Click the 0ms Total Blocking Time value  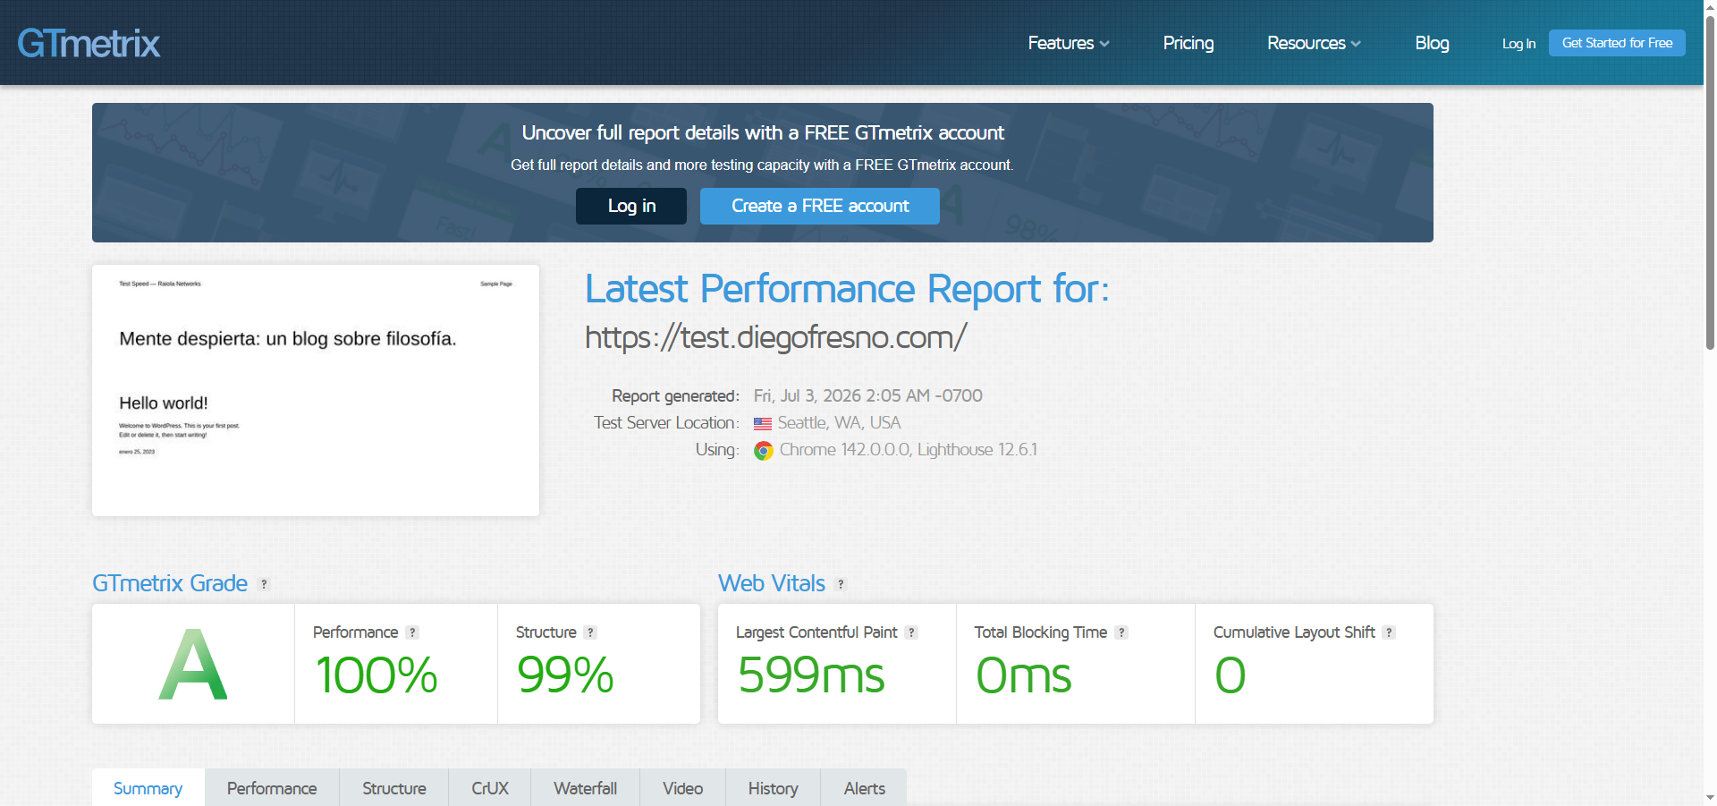click(x=1024, y=675)
